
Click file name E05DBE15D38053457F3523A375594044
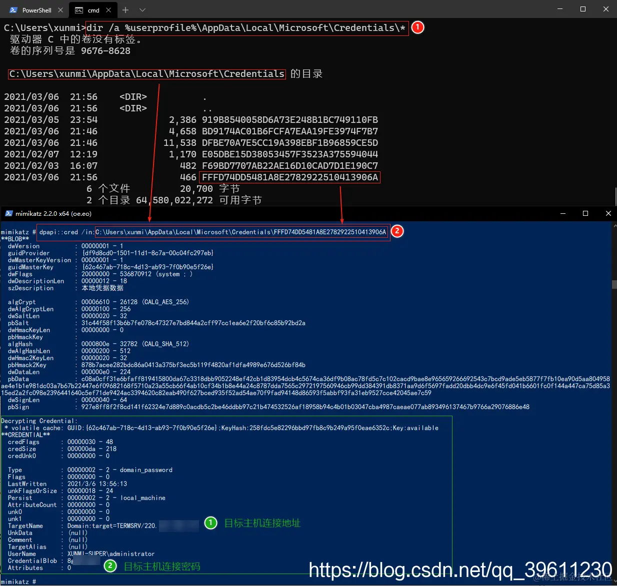click(290, 154)
